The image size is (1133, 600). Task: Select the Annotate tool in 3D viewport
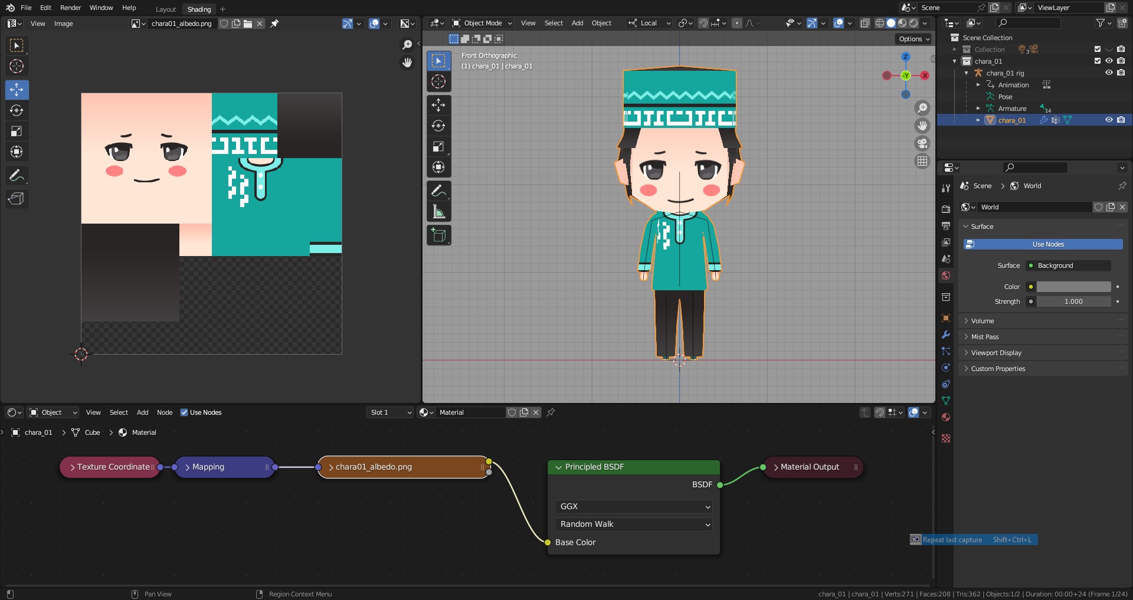click(x=438, y=191)
